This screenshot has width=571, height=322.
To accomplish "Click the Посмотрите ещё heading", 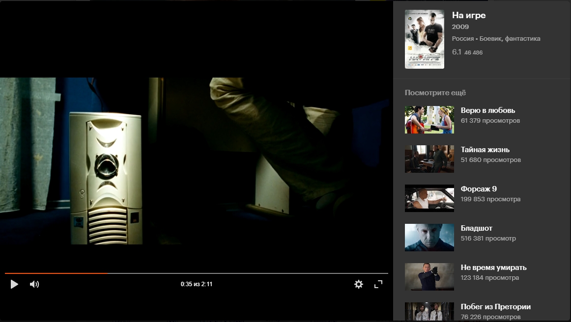I will tap(435, 93).
